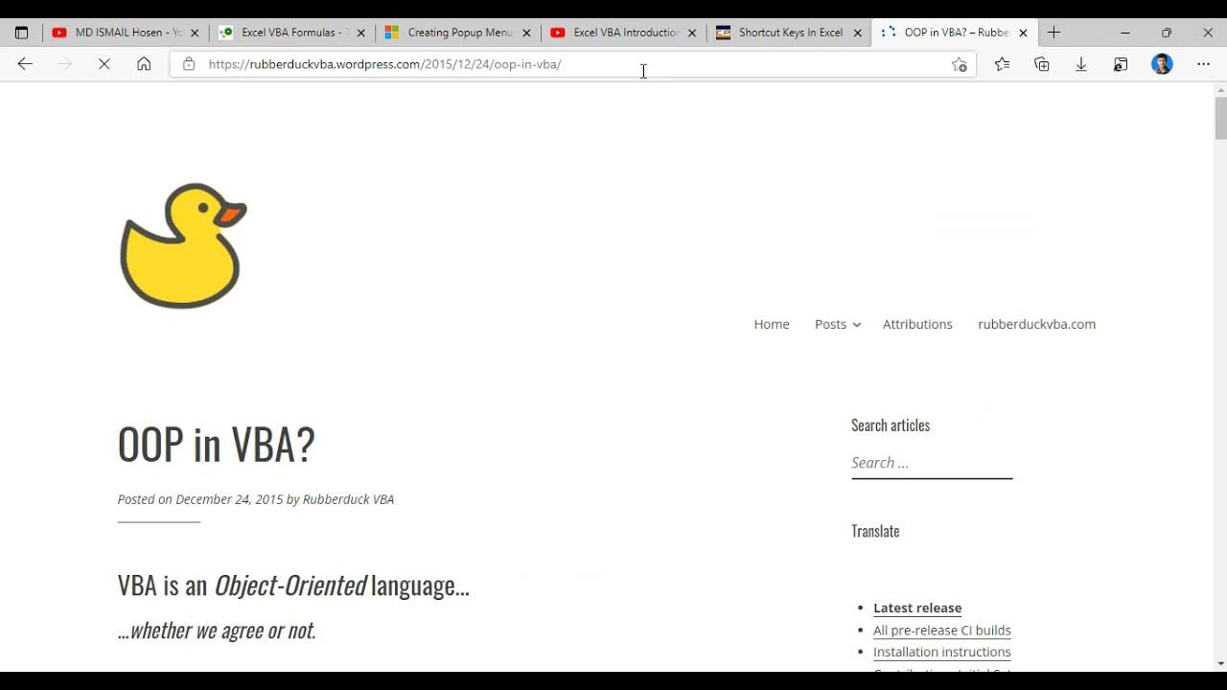
Task: Close the OOP in VBA tab
Action: pyautogui.click(x=1023, y=33)
